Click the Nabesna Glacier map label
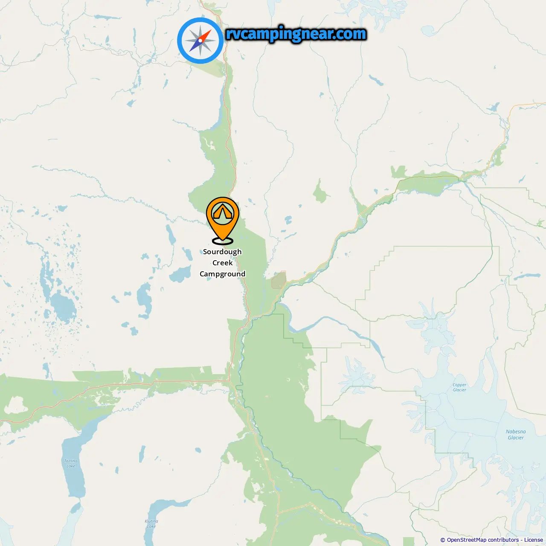This screenshot has width=546, height=546. pos(516,435)
